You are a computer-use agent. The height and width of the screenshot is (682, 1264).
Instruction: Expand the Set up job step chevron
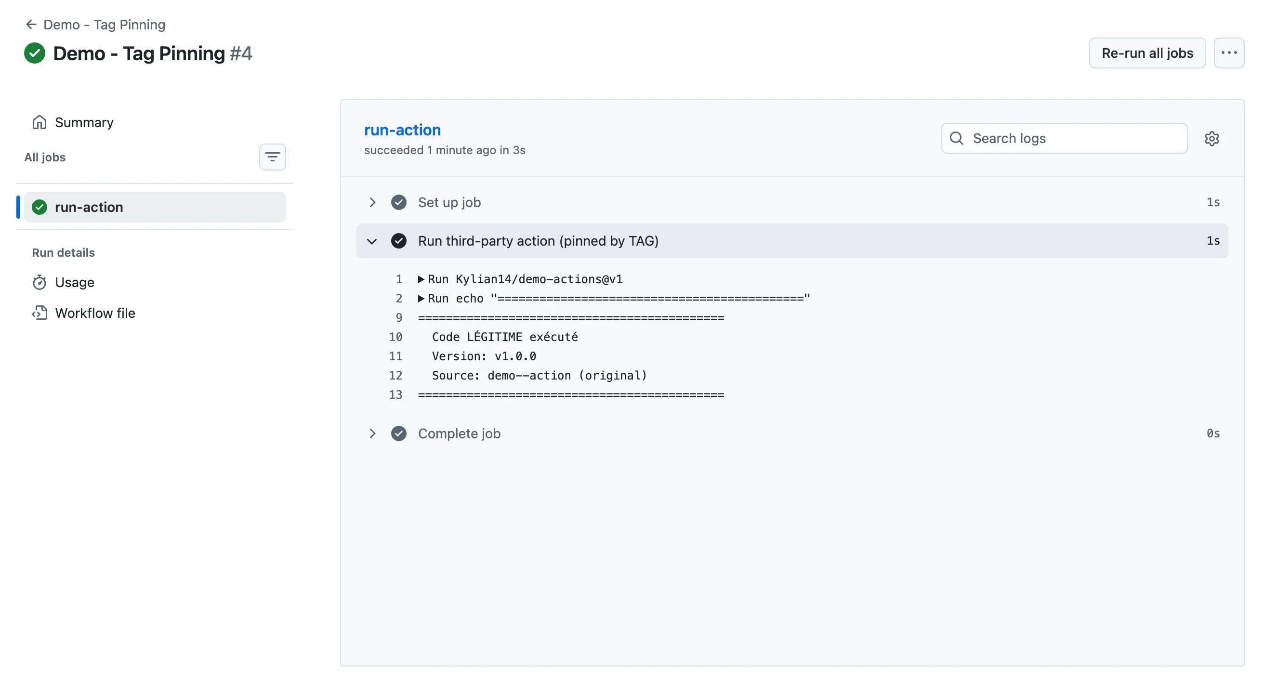(x=372, y=202)
